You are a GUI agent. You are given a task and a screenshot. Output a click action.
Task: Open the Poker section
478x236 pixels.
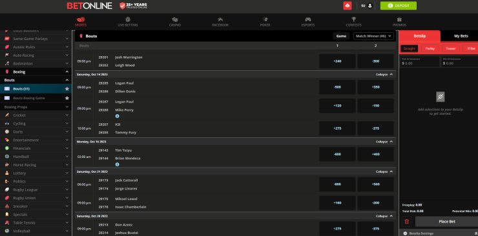click(x=265, y=21)
